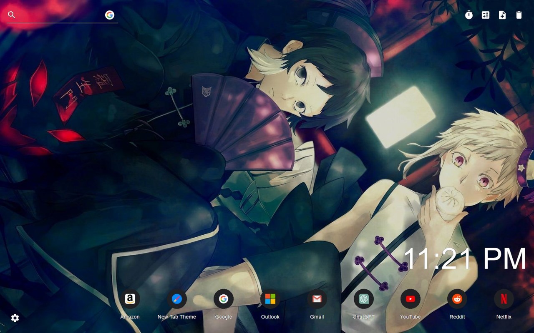Click the Netflix label
534x333 pixels.
click(504, 317)
